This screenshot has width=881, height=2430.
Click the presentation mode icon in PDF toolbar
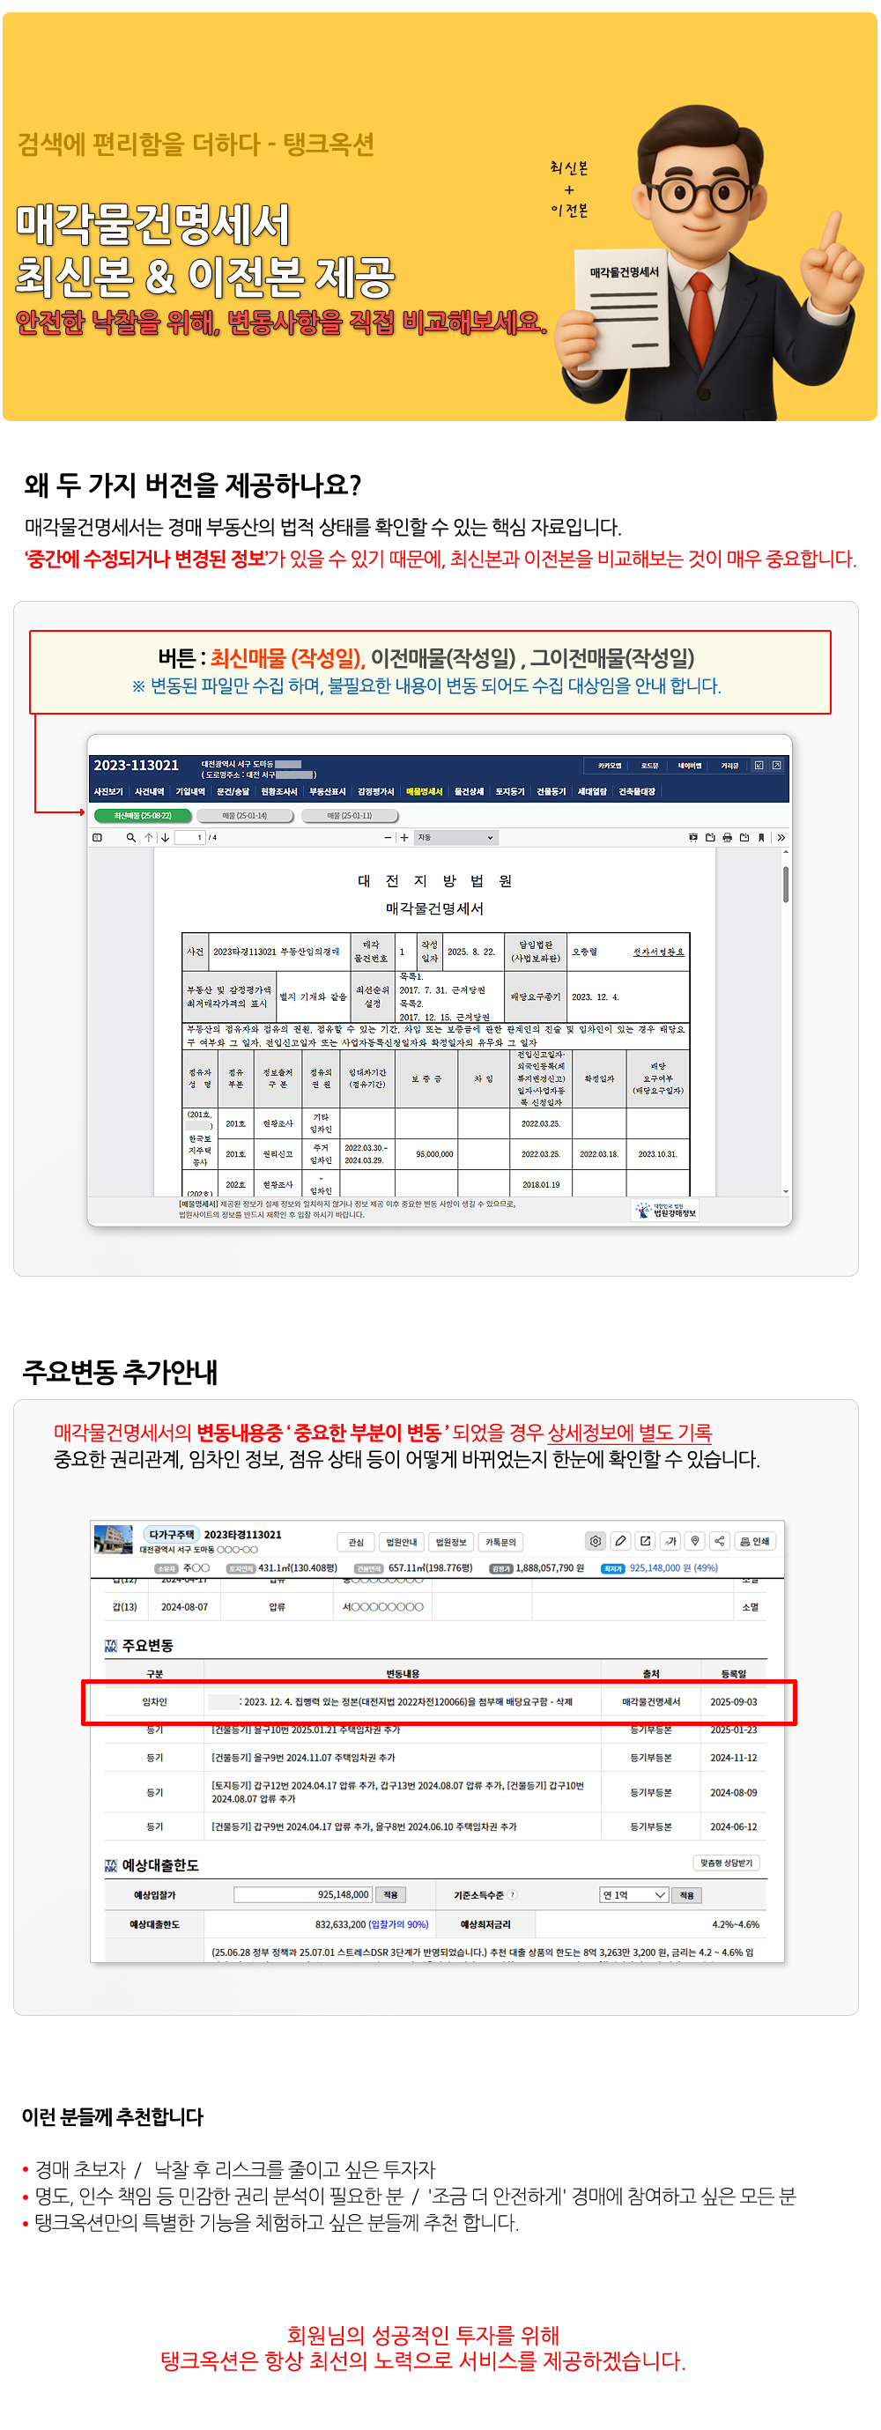(x=693, y=838)
